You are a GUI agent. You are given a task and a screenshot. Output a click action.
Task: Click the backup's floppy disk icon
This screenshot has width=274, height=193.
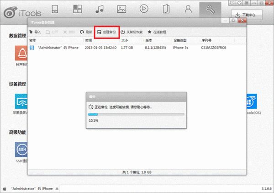coord(32,48)
